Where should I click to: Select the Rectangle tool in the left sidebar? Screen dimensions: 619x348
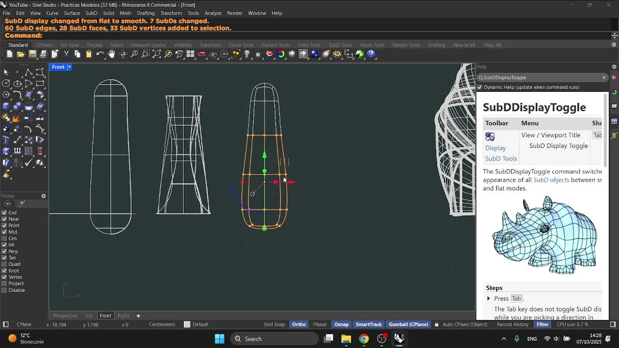pos(40,84)
